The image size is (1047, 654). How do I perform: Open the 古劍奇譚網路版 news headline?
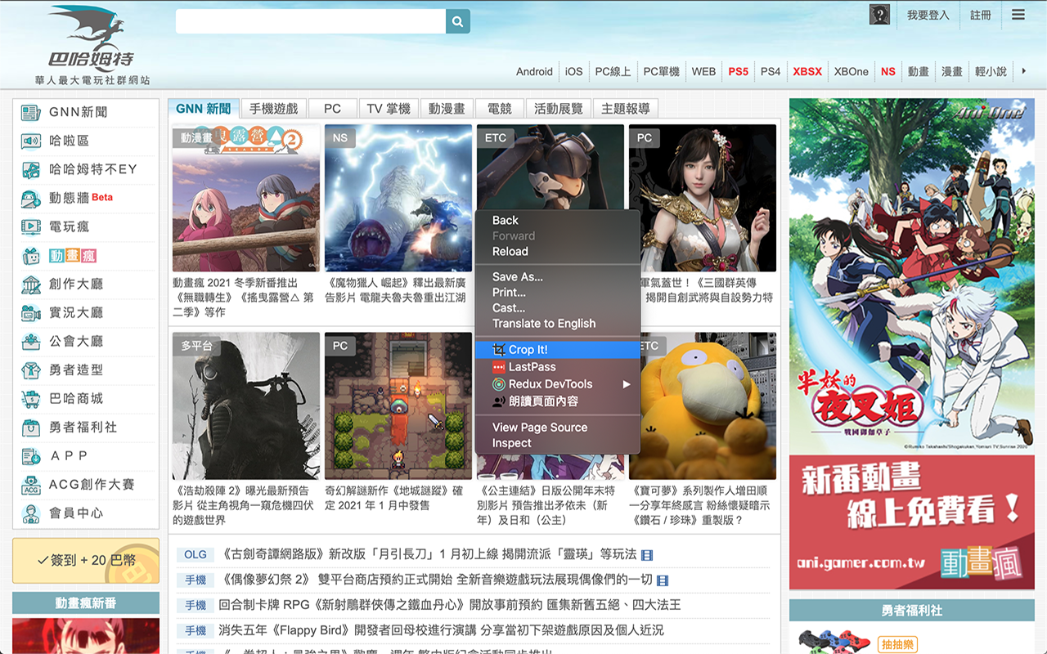pyautogui.click(x=429, y=554)
